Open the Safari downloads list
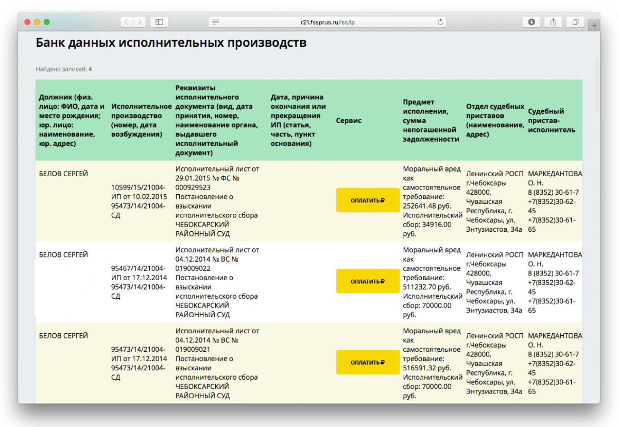Image resolution: width=618 pixels, height=427 pixels. click(x=531, y=22)
